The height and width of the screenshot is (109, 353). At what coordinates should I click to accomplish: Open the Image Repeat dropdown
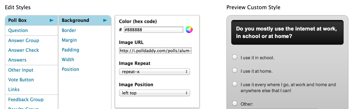pos(154,72)
